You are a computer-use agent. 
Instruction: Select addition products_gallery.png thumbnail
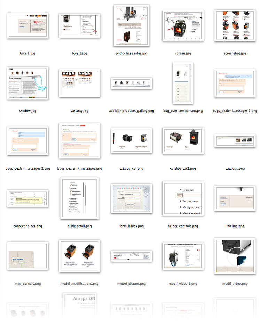pos(131,83)
